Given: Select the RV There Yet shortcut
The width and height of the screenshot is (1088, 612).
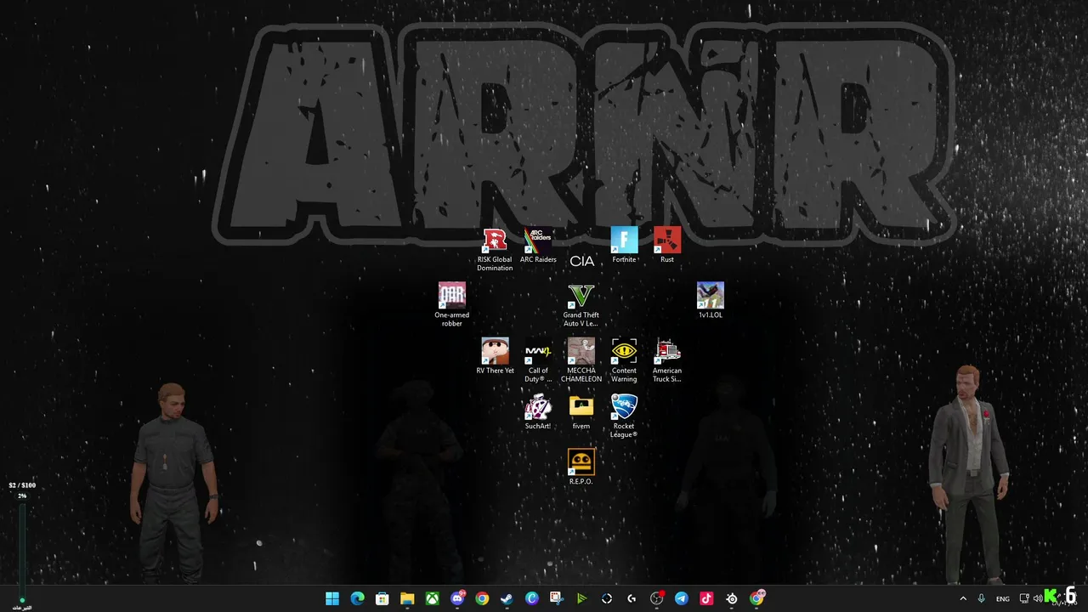Looking at the screenshot, I should coord(495,356).
